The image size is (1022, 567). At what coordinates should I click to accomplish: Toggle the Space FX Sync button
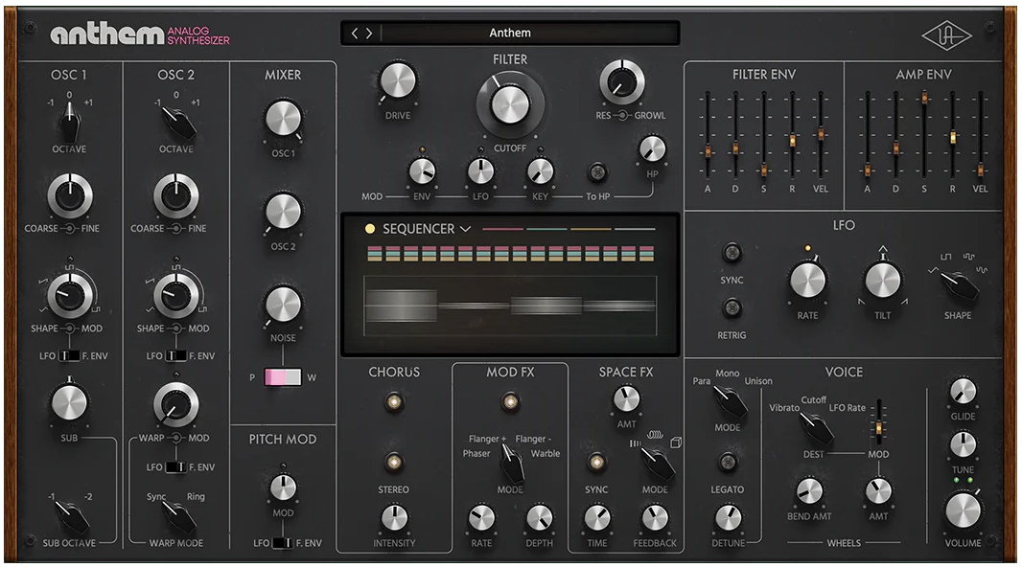[595, 463]
